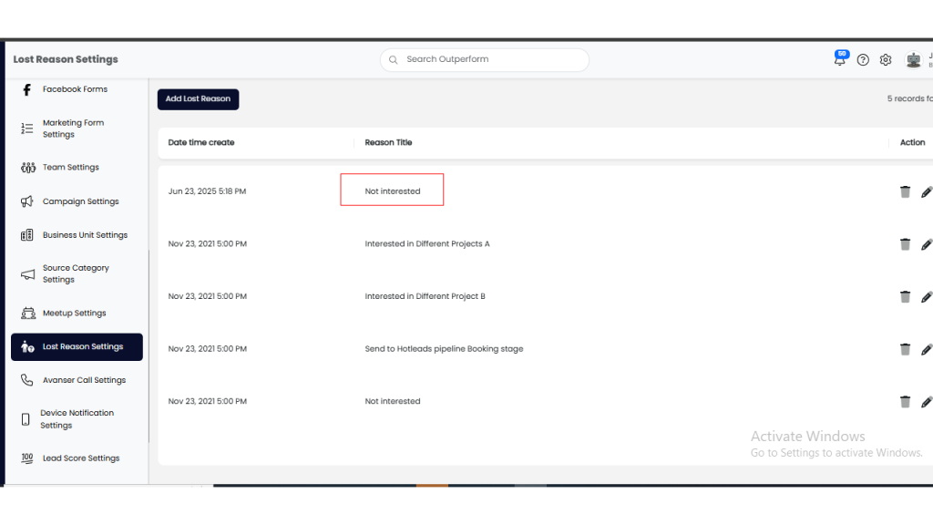Open Team Settings from sidebar
Viewport: 933px width, 525px height.
[70, 168]
